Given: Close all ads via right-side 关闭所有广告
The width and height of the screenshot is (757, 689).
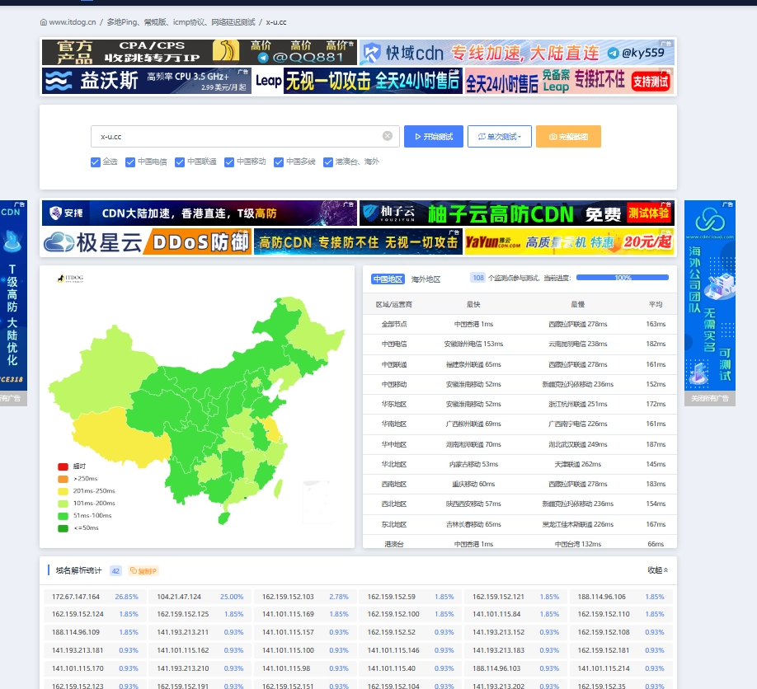Looking at the screenshot, I should pos(710,398).
